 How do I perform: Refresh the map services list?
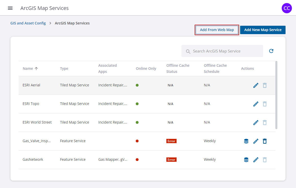271,51
